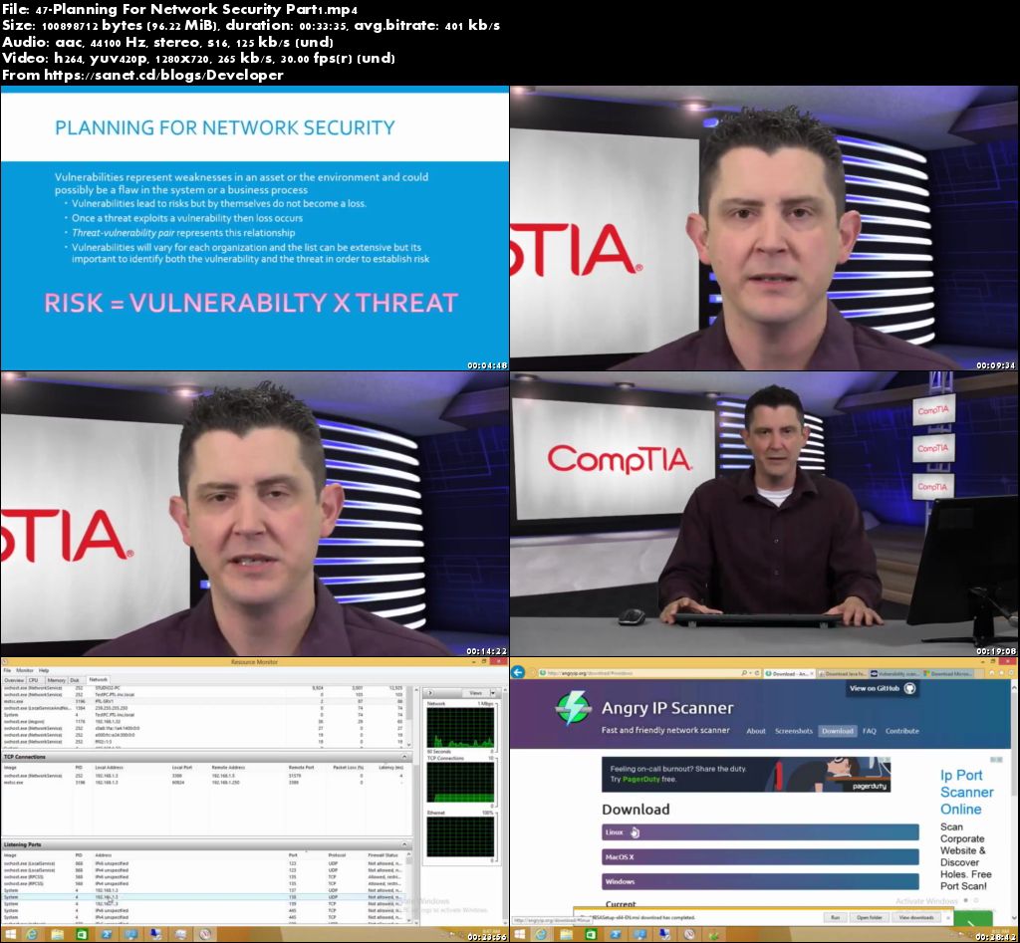Click the View downloads button
Image resolution: width=1020 pixels, height=943 pixels.
[916, 918]
